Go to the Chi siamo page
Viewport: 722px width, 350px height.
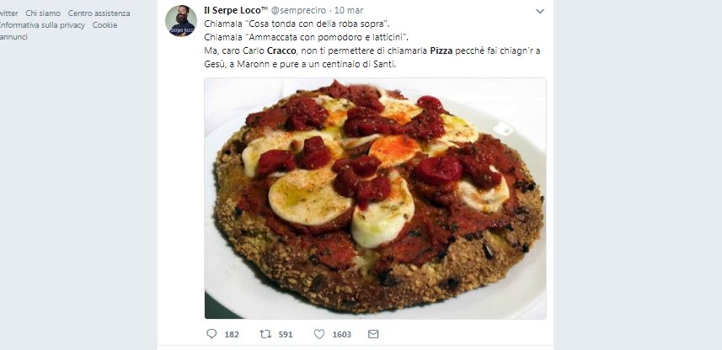pos(43,13)
